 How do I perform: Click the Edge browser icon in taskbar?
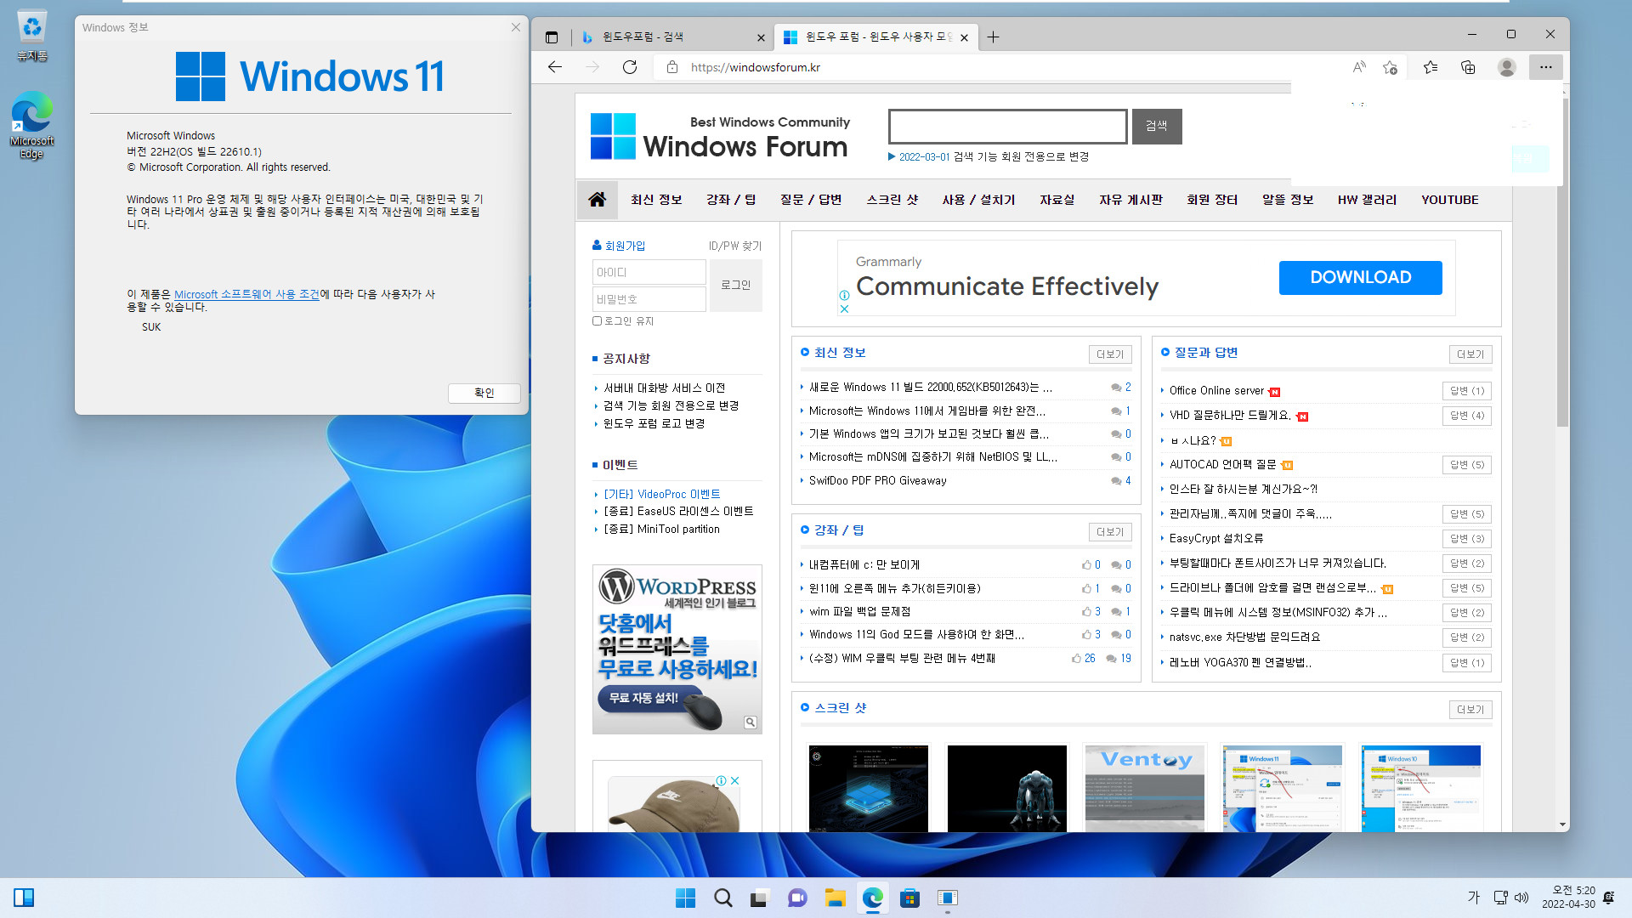(x=872, y=897)
